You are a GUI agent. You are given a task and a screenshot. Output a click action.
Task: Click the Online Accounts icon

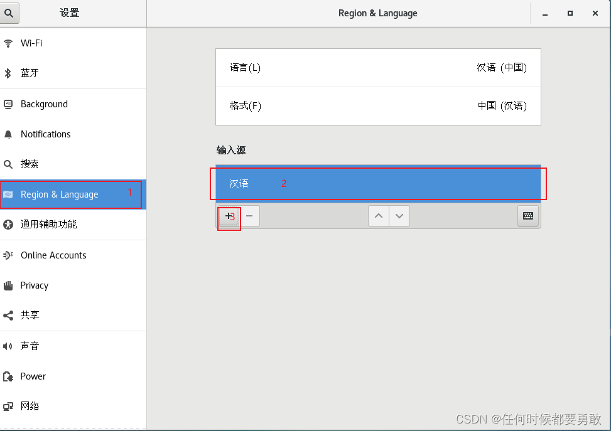(8, 255)
